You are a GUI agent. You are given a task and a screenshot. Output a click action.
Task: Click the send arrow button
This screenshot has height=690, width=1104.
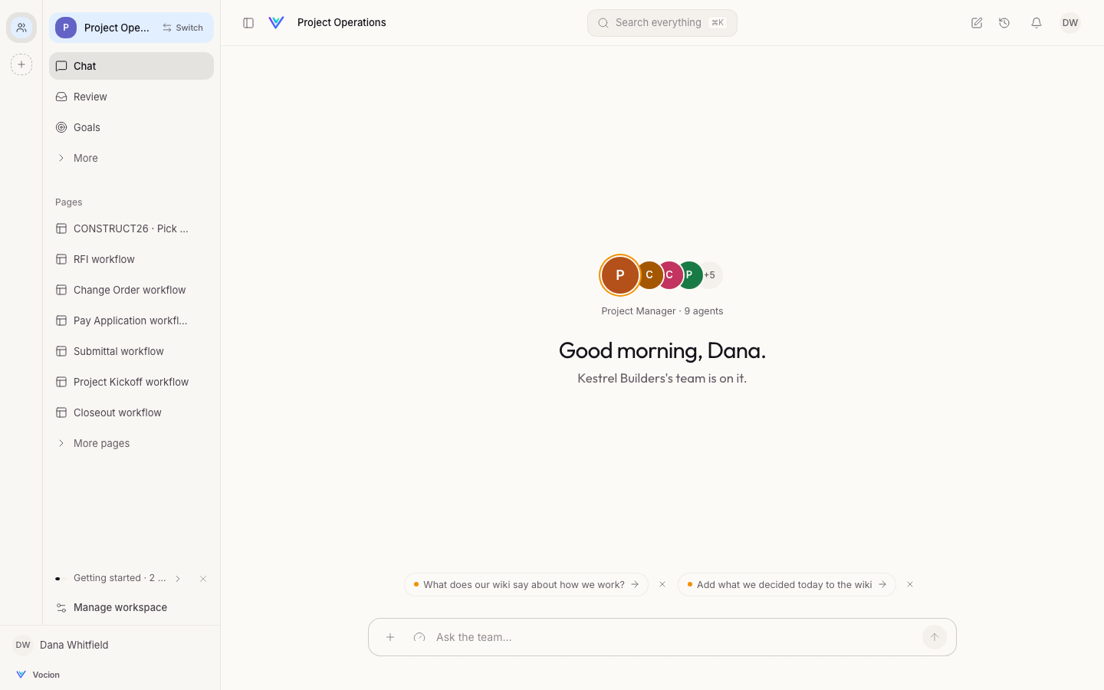click(935, 637)
